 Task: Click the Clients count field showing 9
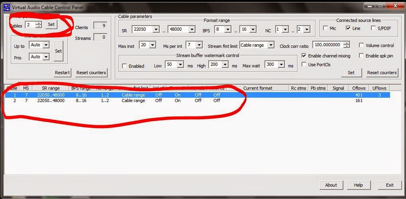100,26
